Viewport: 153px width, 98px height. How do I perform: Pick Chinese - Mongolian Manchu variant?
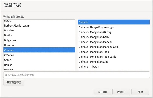(x=114, y=42)
